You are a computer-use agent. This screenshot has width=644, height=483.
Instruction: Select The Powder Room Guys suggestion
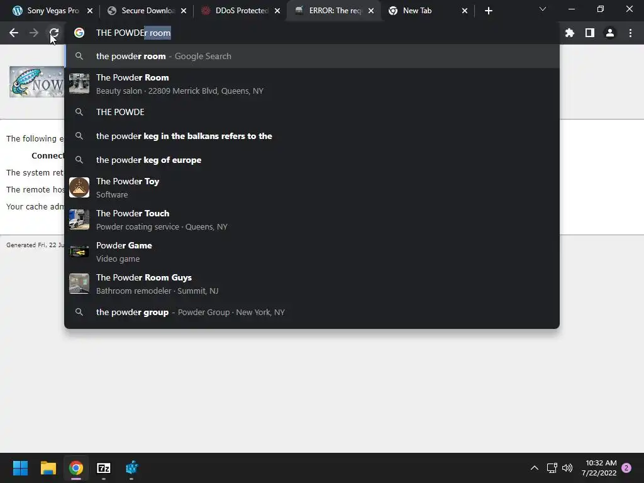[312, 284]
